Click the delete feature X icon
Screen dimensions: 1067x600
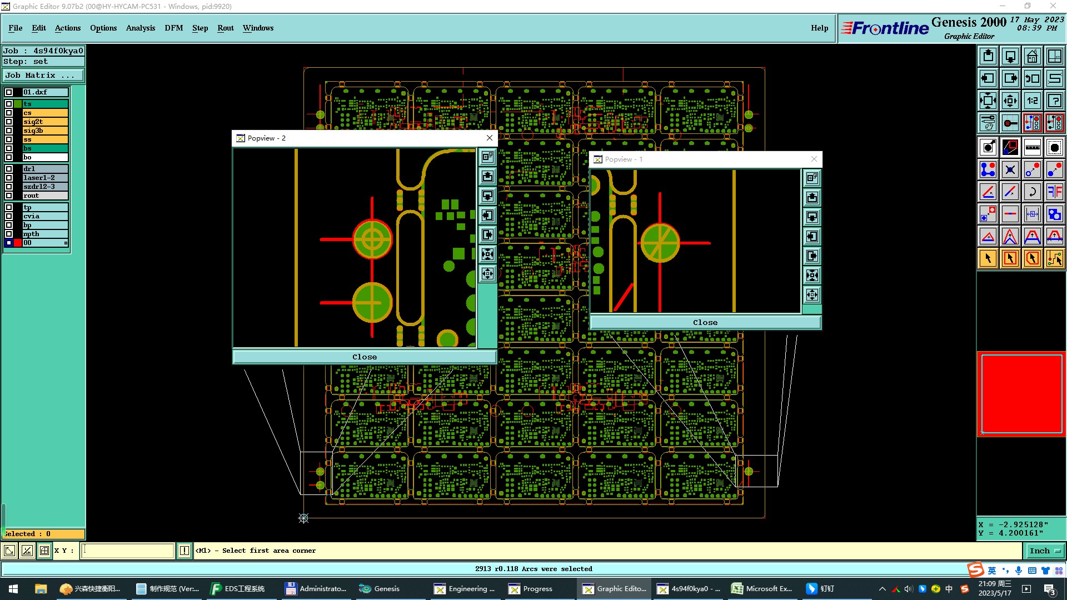pyautogui.click(x=1010, y=169)
